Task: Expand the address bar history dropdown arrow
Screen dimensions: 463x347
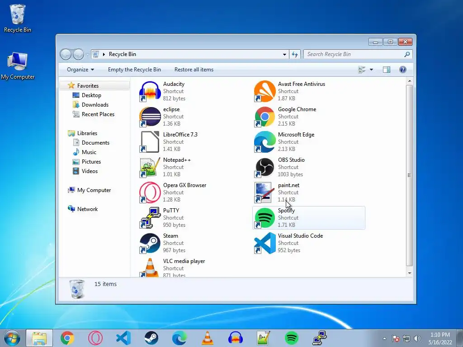Action: pyautogui.click(x=284, y=54)
